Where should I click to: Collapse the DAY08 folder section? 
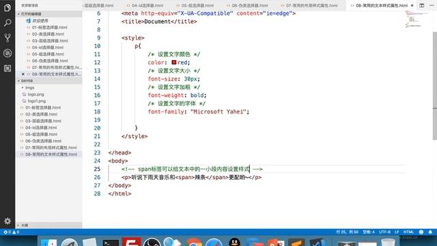point(48,81)
